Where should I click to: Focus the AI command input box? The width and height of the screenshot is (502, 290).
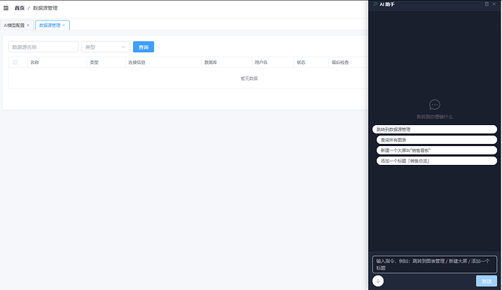point(434,265)
